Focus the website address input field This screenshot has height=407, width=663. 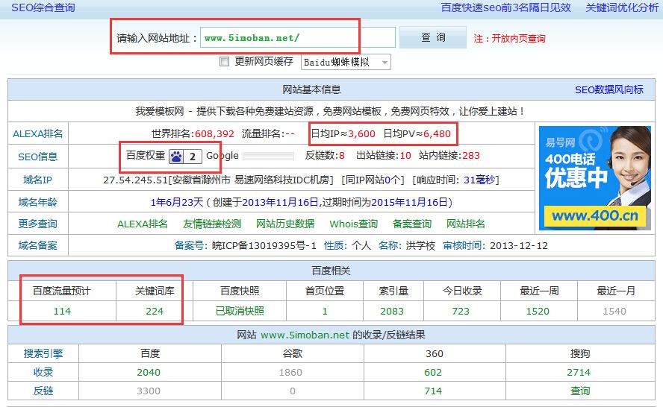[x=297, y=37]
